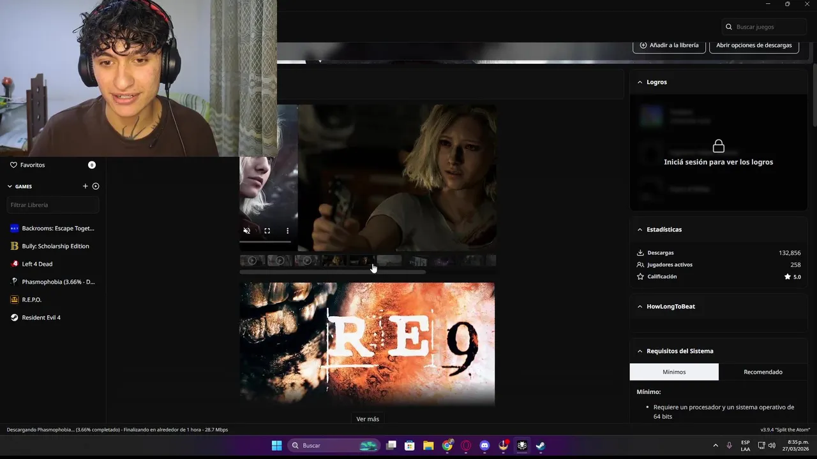
Task: Collapse Requisitos del Sistema section
Action: click(640, 351)
